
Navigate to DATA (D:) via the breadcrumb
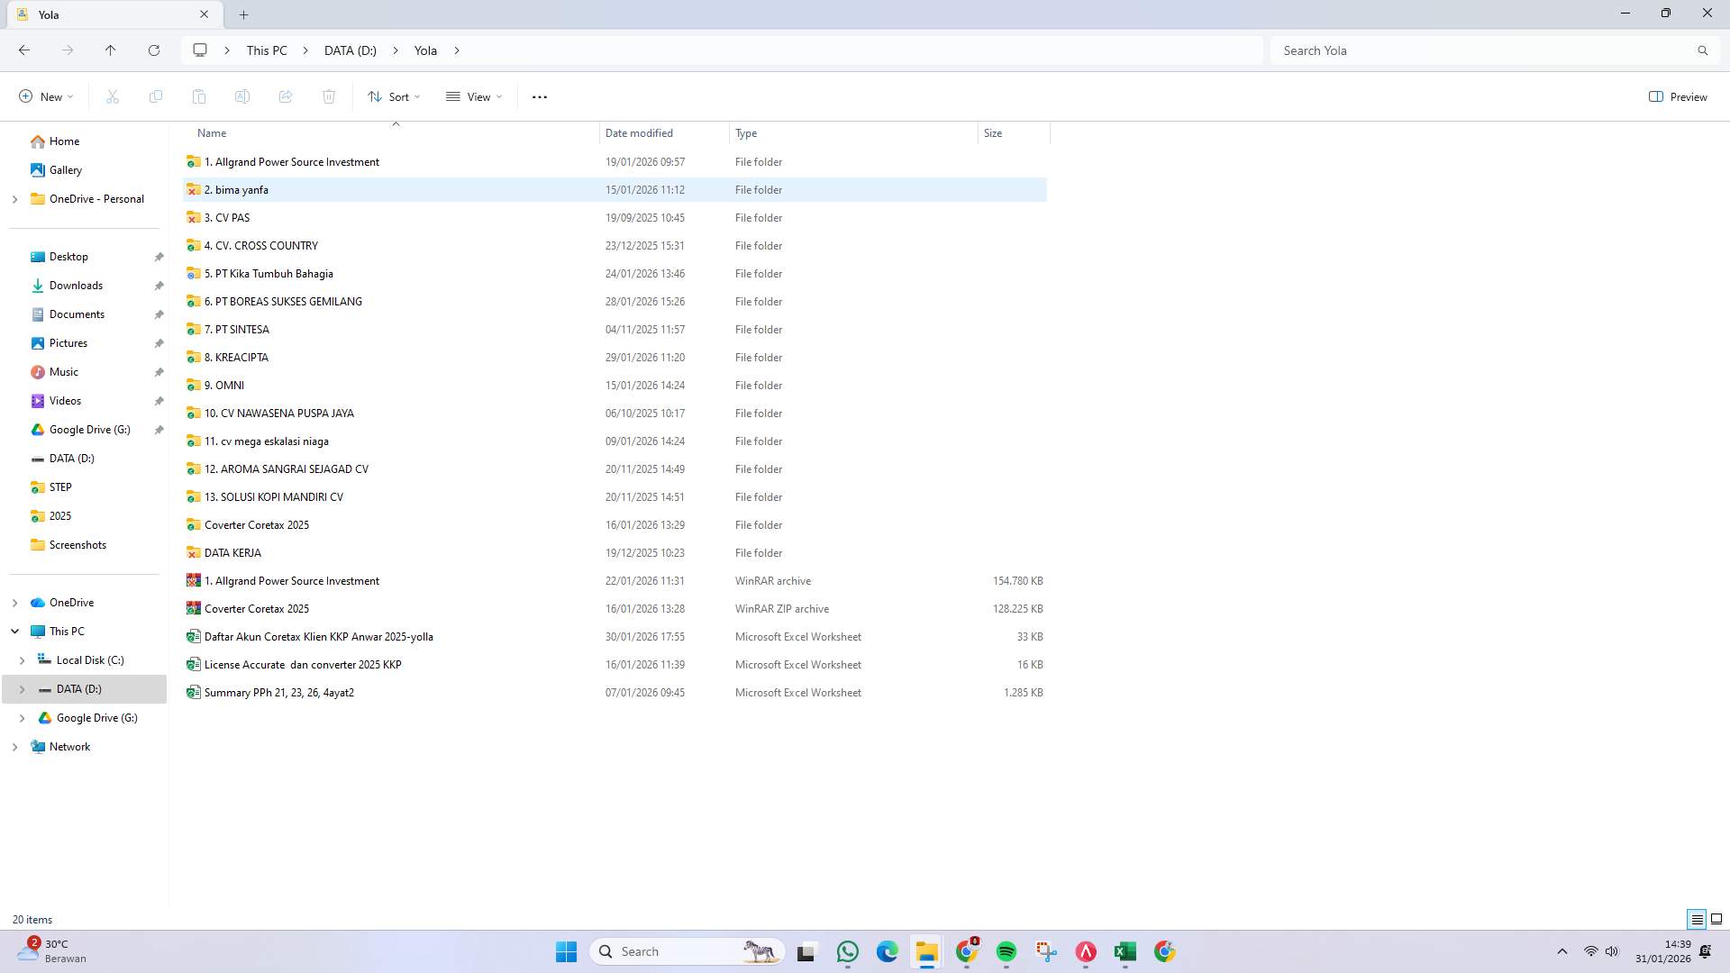pos(350,50)
